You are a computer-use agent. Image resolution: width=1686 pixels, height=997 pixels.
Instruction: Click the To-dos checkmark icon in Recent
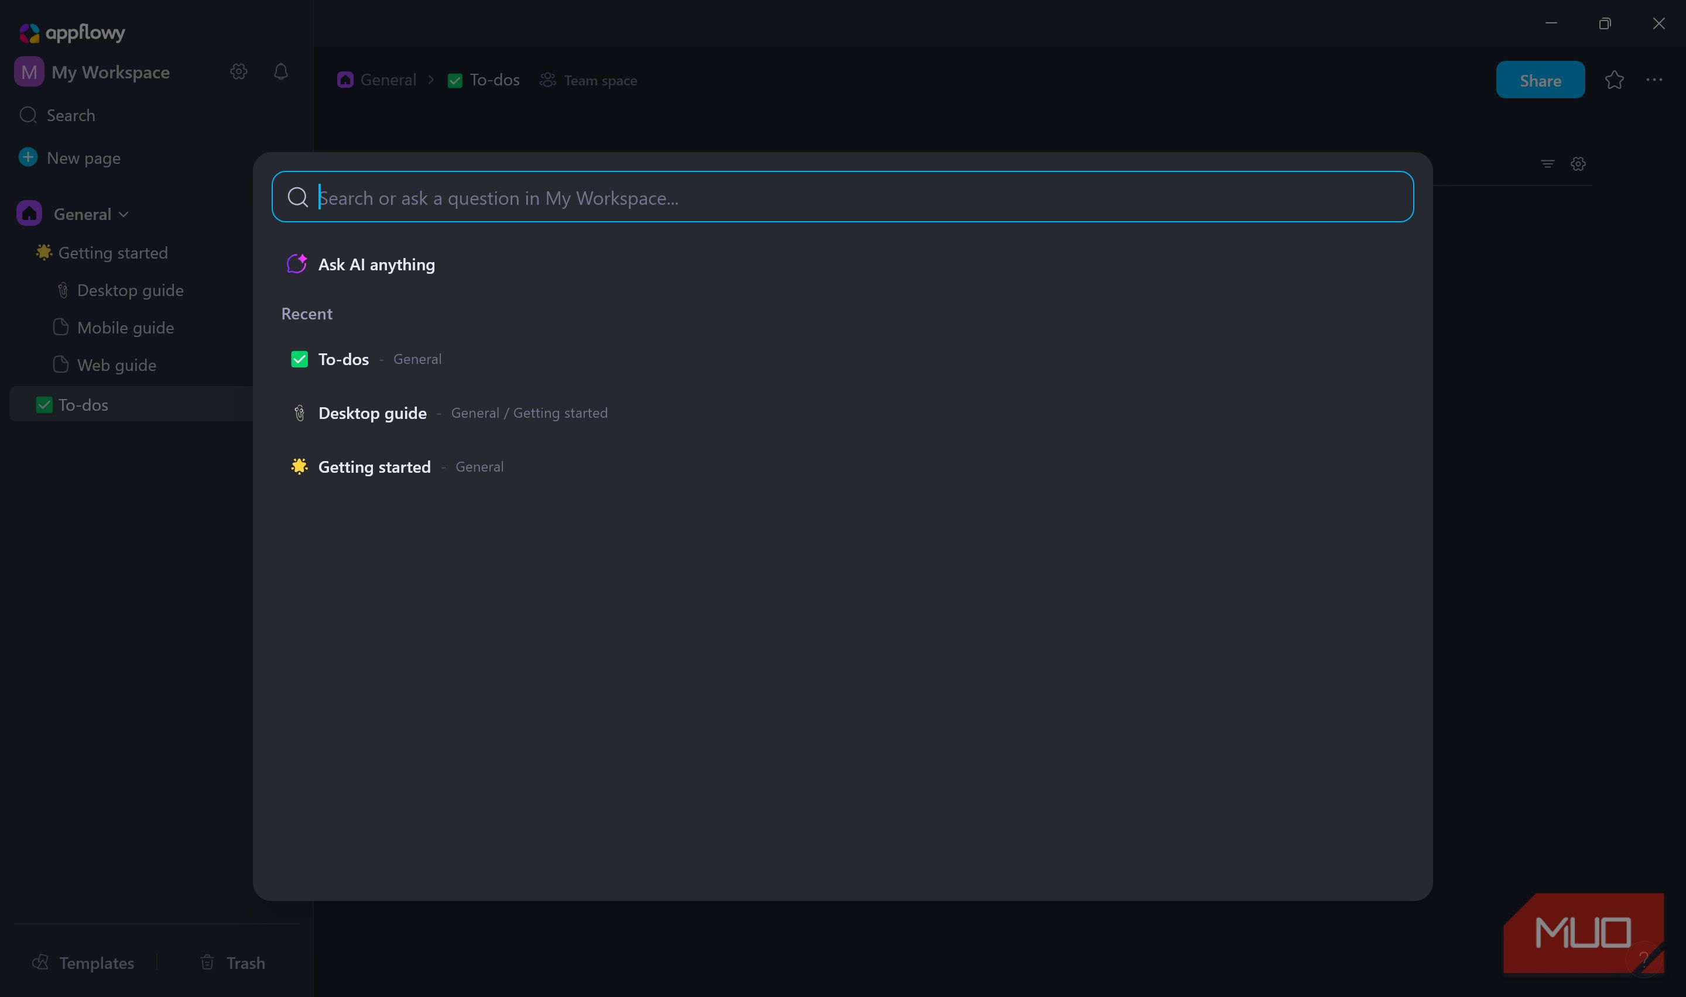point(300,359)
